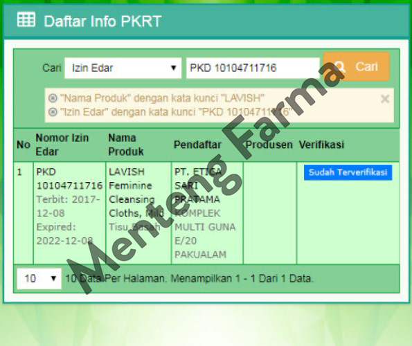This screenshot has width=412, height=346.
Task: Click the Produsen column header
Action: (269, 145)
